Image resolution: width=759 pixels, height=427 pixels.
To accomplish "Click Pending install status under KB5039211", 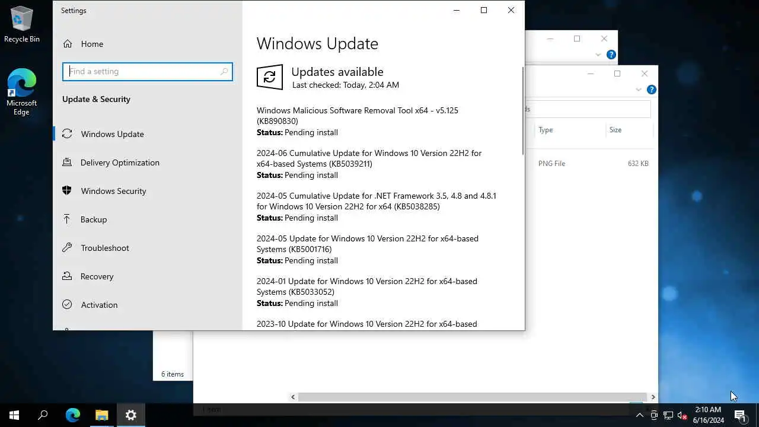I will [x=311, y=175].
